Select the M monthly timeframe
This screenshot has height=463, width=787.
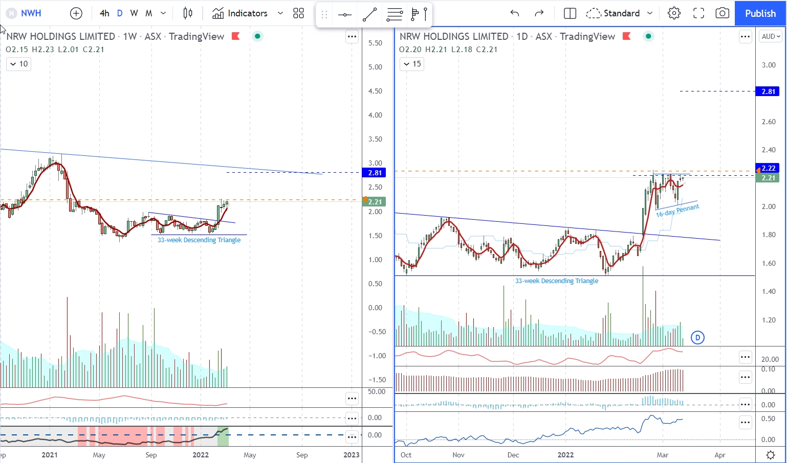[x=148, y=13]
